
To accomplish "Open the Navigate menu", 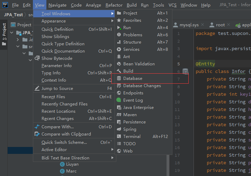I will 57,5.
